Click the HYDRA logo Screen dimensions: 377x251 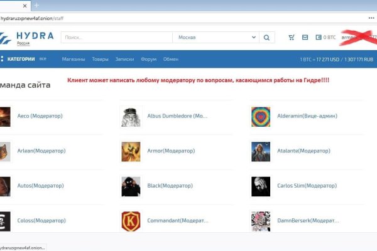[27, 38]
